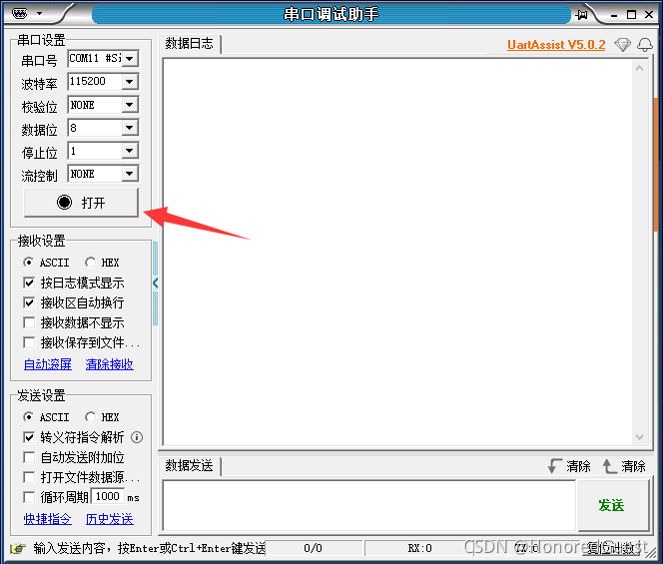Open the 波特率 115200 dropdown
Screen dimensions: 663x564
pyautogui.click(x=130, y=81)
